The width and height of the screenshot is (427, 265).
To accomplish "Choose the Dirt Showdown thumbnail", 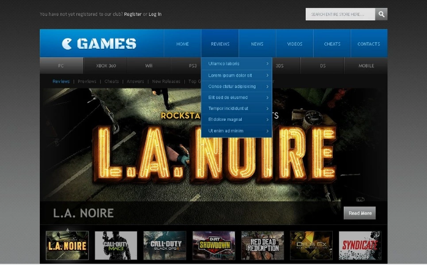I will click(x=213, y=245).
